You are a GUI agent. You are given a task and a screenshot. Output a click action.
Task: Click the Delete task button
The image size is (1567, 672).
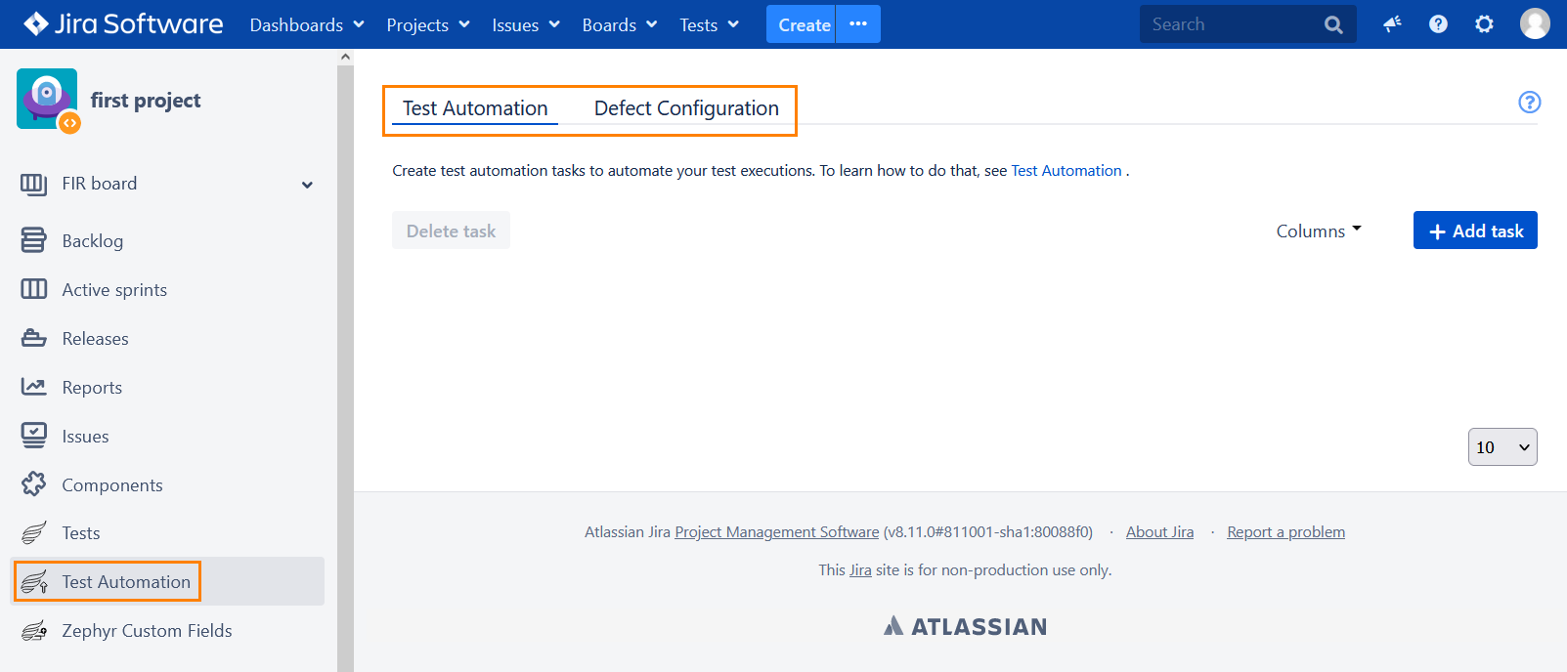451,231
